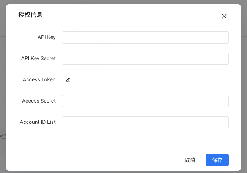Click the 授权信息 dialog title

[30, 15]
